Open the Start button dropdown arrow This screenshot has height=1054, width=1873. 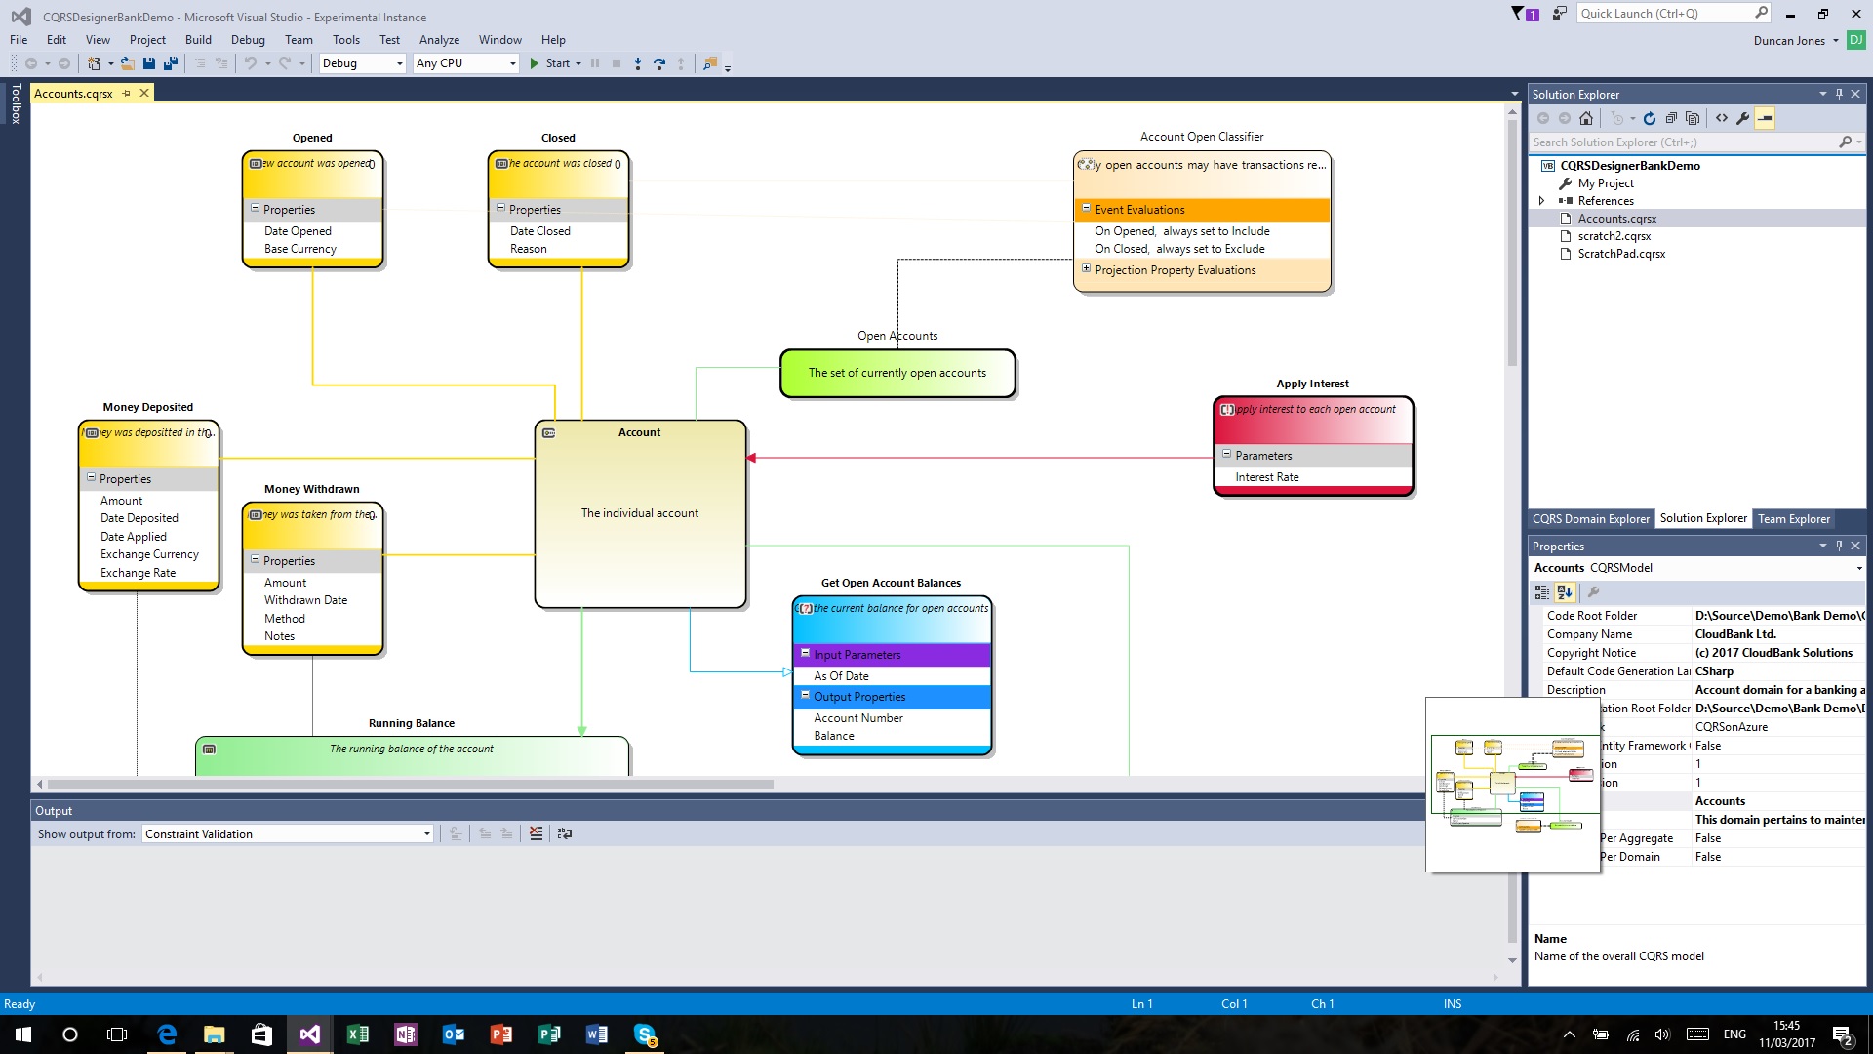[x=578, y=63]
